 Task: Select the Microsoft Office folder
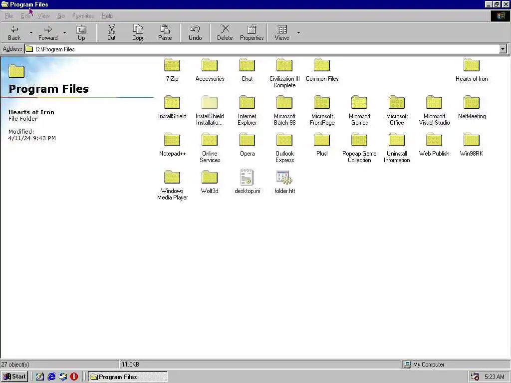pyautogui.click(x=397, y=110)
